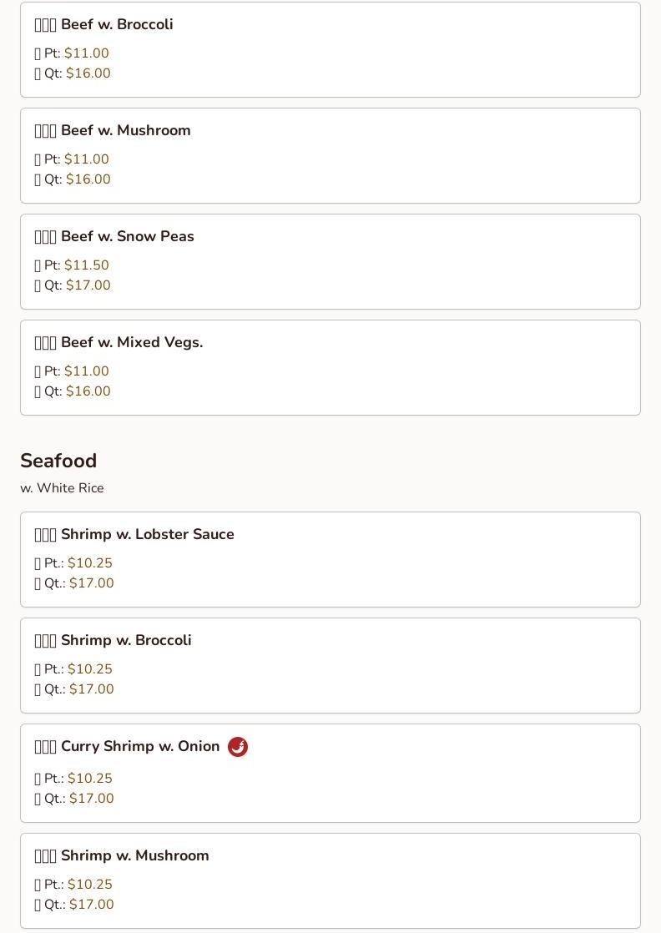The image size is (661, 933).
Task: Choose the $17.00 quart of Beef w. Snow Peas
Action: pyautogui.click(x=88, y=285)
